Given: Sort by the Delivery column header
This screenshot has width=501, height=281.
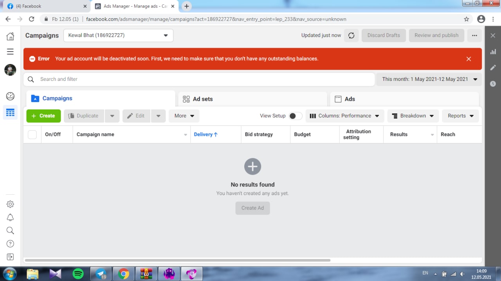Looking at the screenshot, I should coord(205,134).
